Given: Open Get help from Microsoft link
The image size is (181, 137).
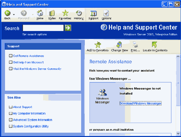Looking at the screenshot, I should pyautogui.click(x=28, y=62).
